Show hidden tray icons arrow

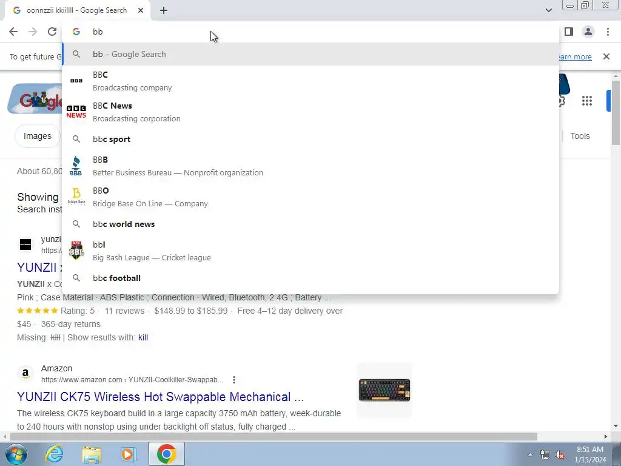pyautogui.click(x=530, y=454)
